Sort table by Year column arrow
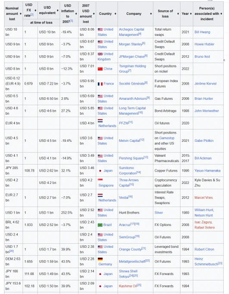 click(x=191, y=14)
